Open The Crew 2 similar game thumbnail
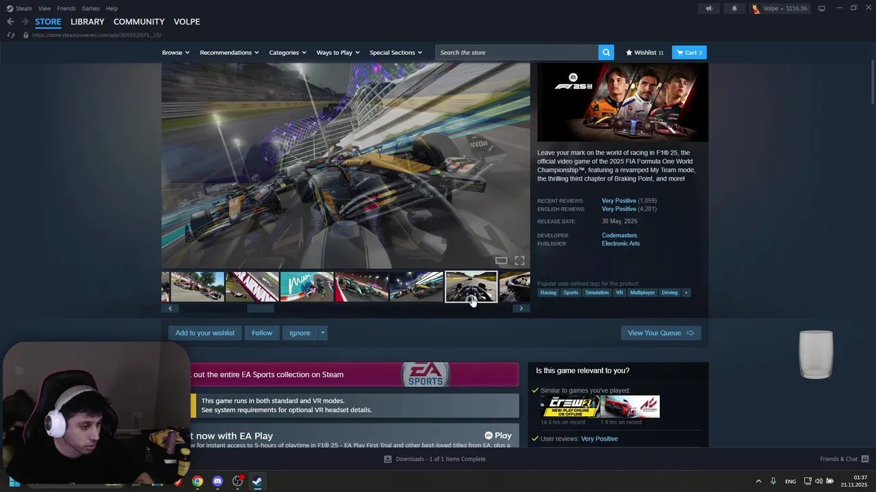Screen dimensions: 876x492 coord(570,407)
